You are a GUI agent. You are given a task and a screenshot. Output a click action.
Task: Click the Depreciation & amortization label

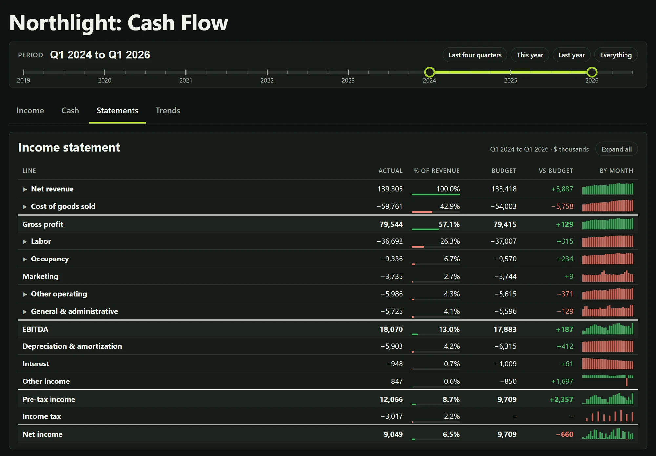(72, 346)
